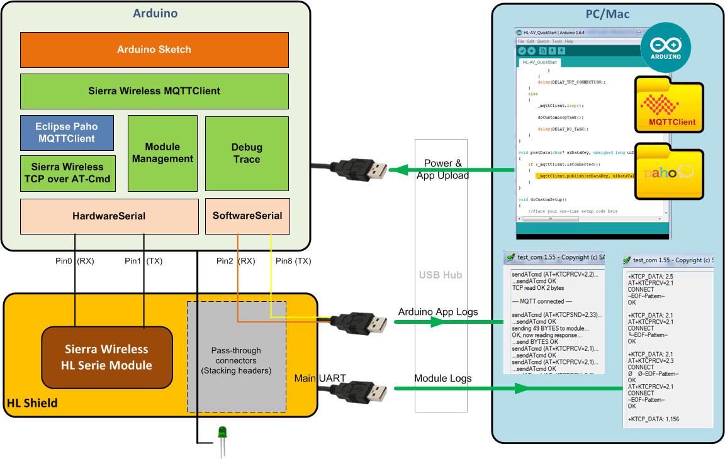Viewport: 725px width, 459px height.
Task: Click the New sketch icon in Arduino toolbar
Action: click(x=542, y=51)
